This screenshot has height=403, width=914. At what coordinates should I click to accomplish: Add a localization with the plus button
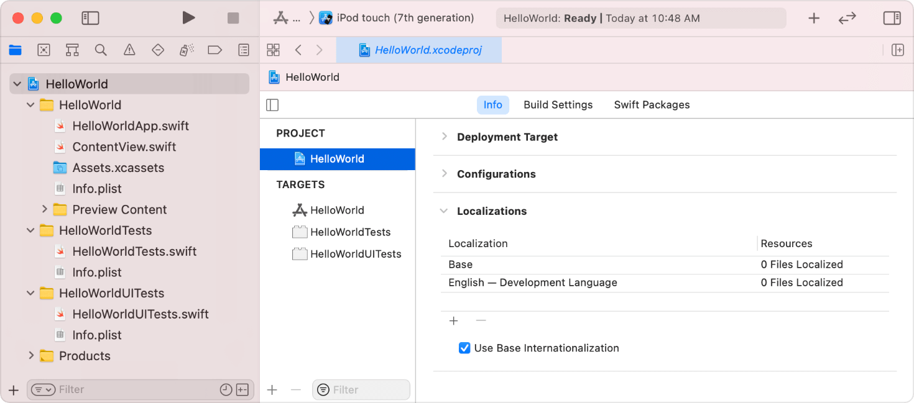click(x=454, y=321)
